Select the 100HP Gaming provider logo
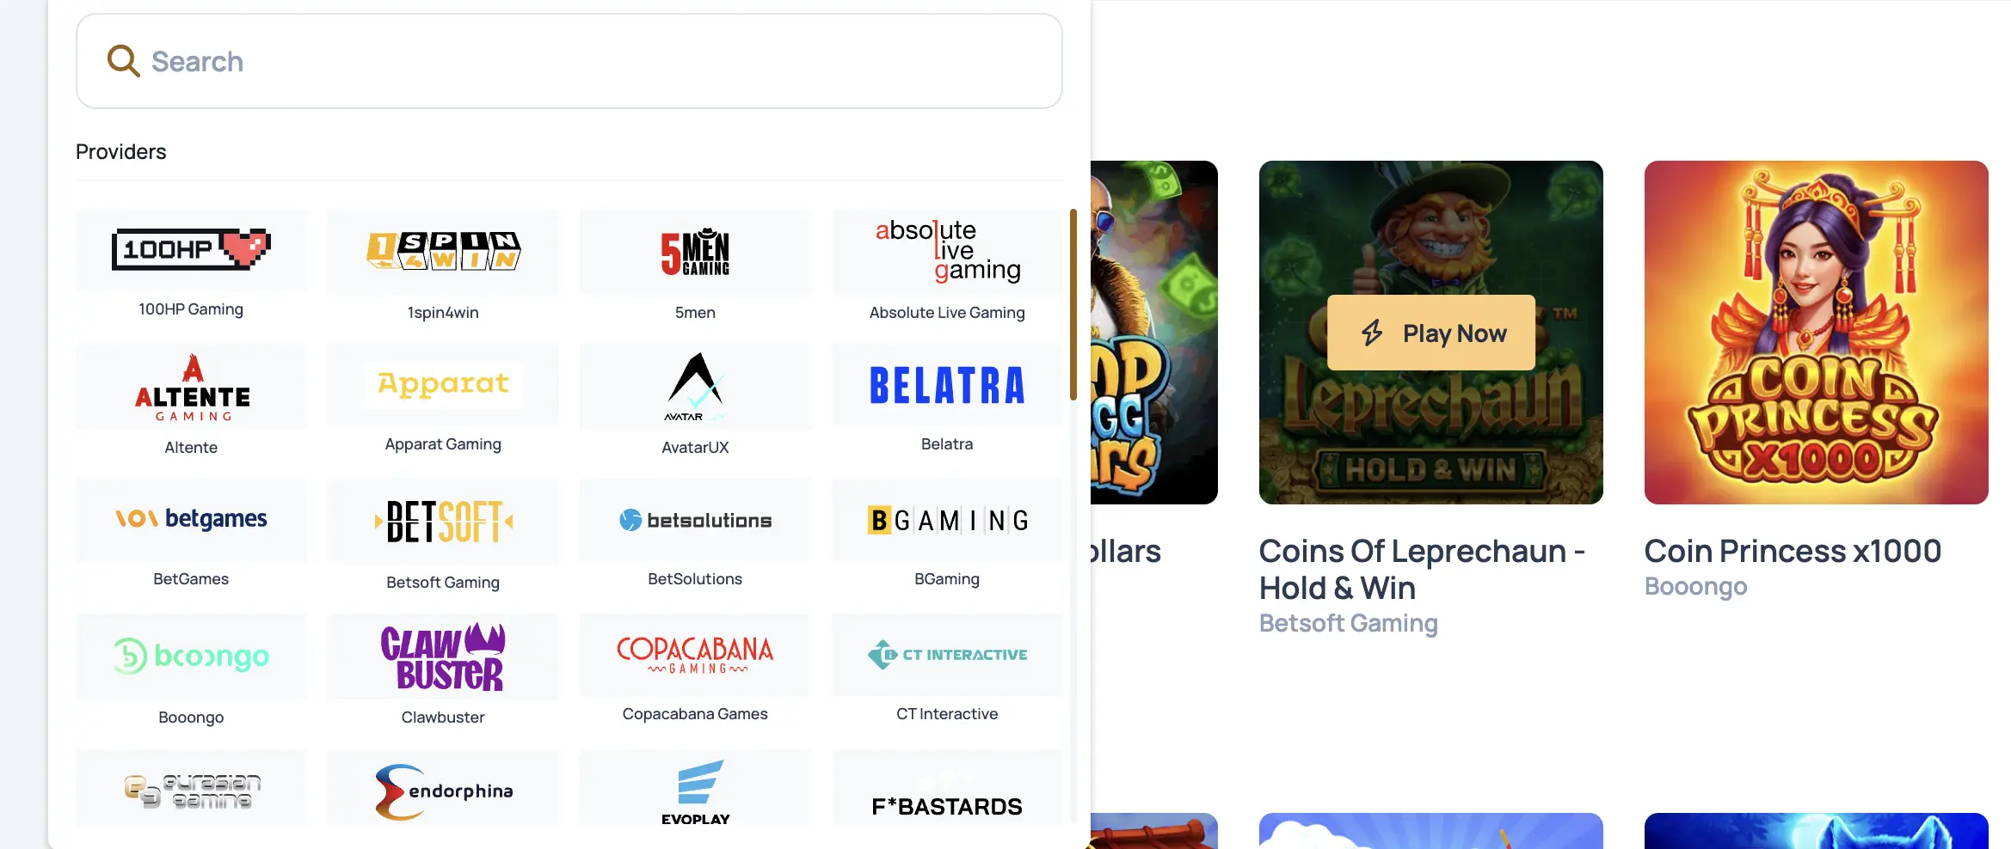2011x849 pixels. coord(191,249)
